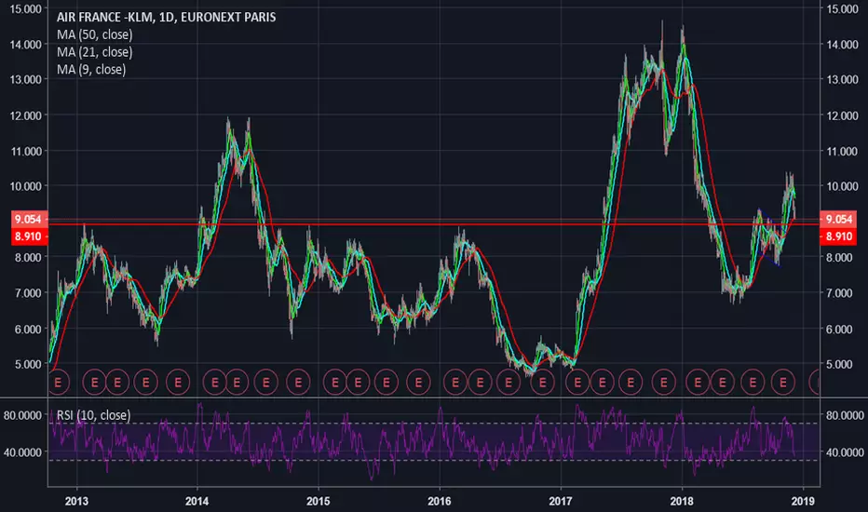The image size is (868, 512).
Task: Click the 9.054 price tag on left axis
Action: [28, 219]
